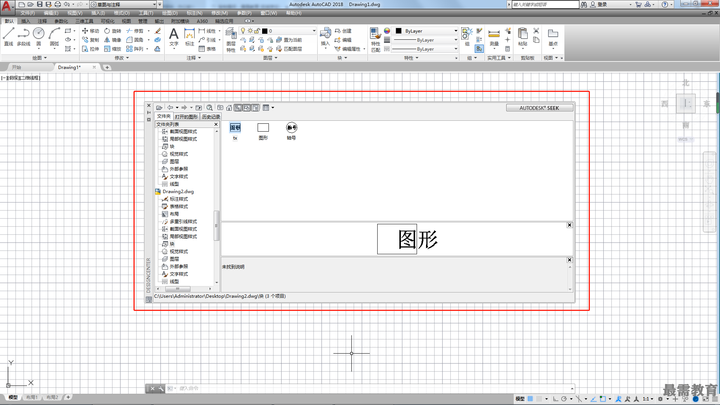
Task: Open the 工具(T) menu
Action: tap(146, 13)
